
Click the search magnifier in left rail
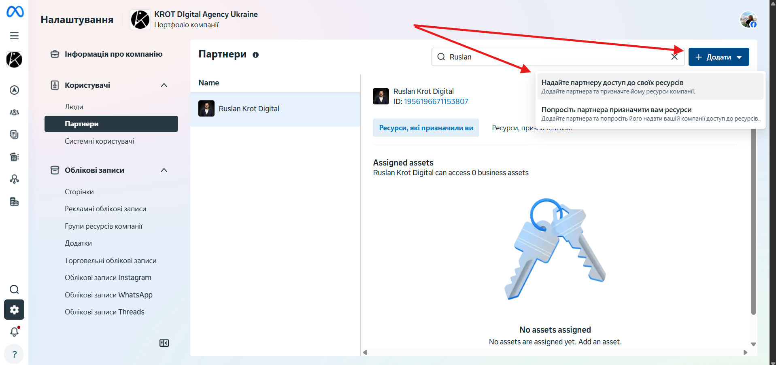(x=14, y=289)
